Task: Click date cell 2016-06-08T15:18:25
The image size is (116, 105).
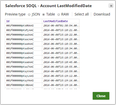Action: click(61, 39)
